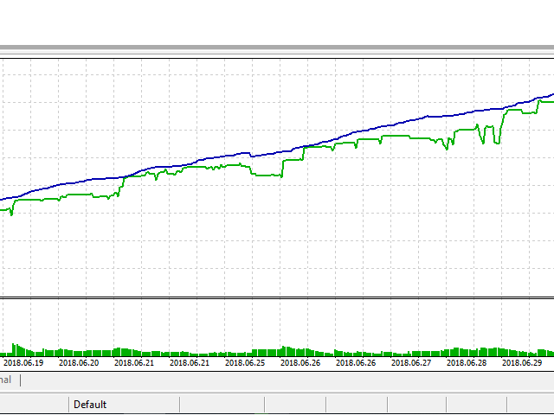Click the deepest equity dip near 2018.06.28

click(497, 143)
